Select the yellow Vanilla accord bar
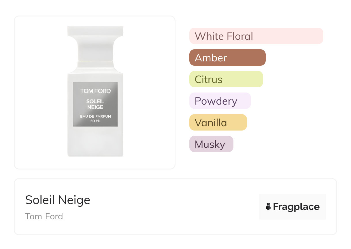 (218, 122)
